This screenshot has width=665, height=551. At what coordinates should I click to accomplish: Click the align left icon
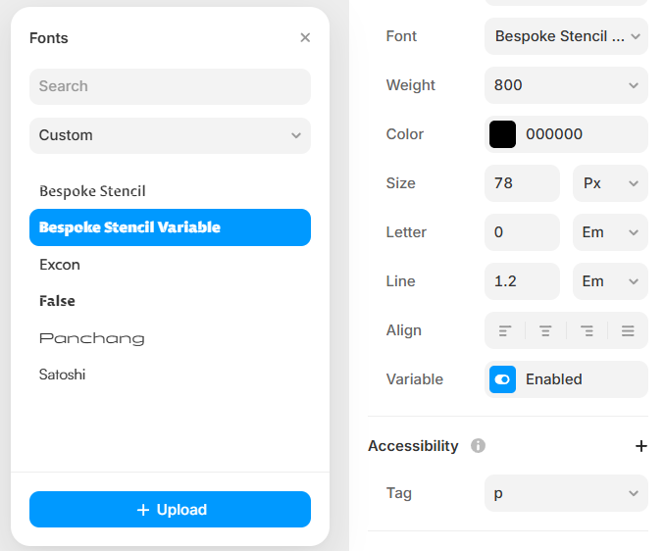(505, 331)
